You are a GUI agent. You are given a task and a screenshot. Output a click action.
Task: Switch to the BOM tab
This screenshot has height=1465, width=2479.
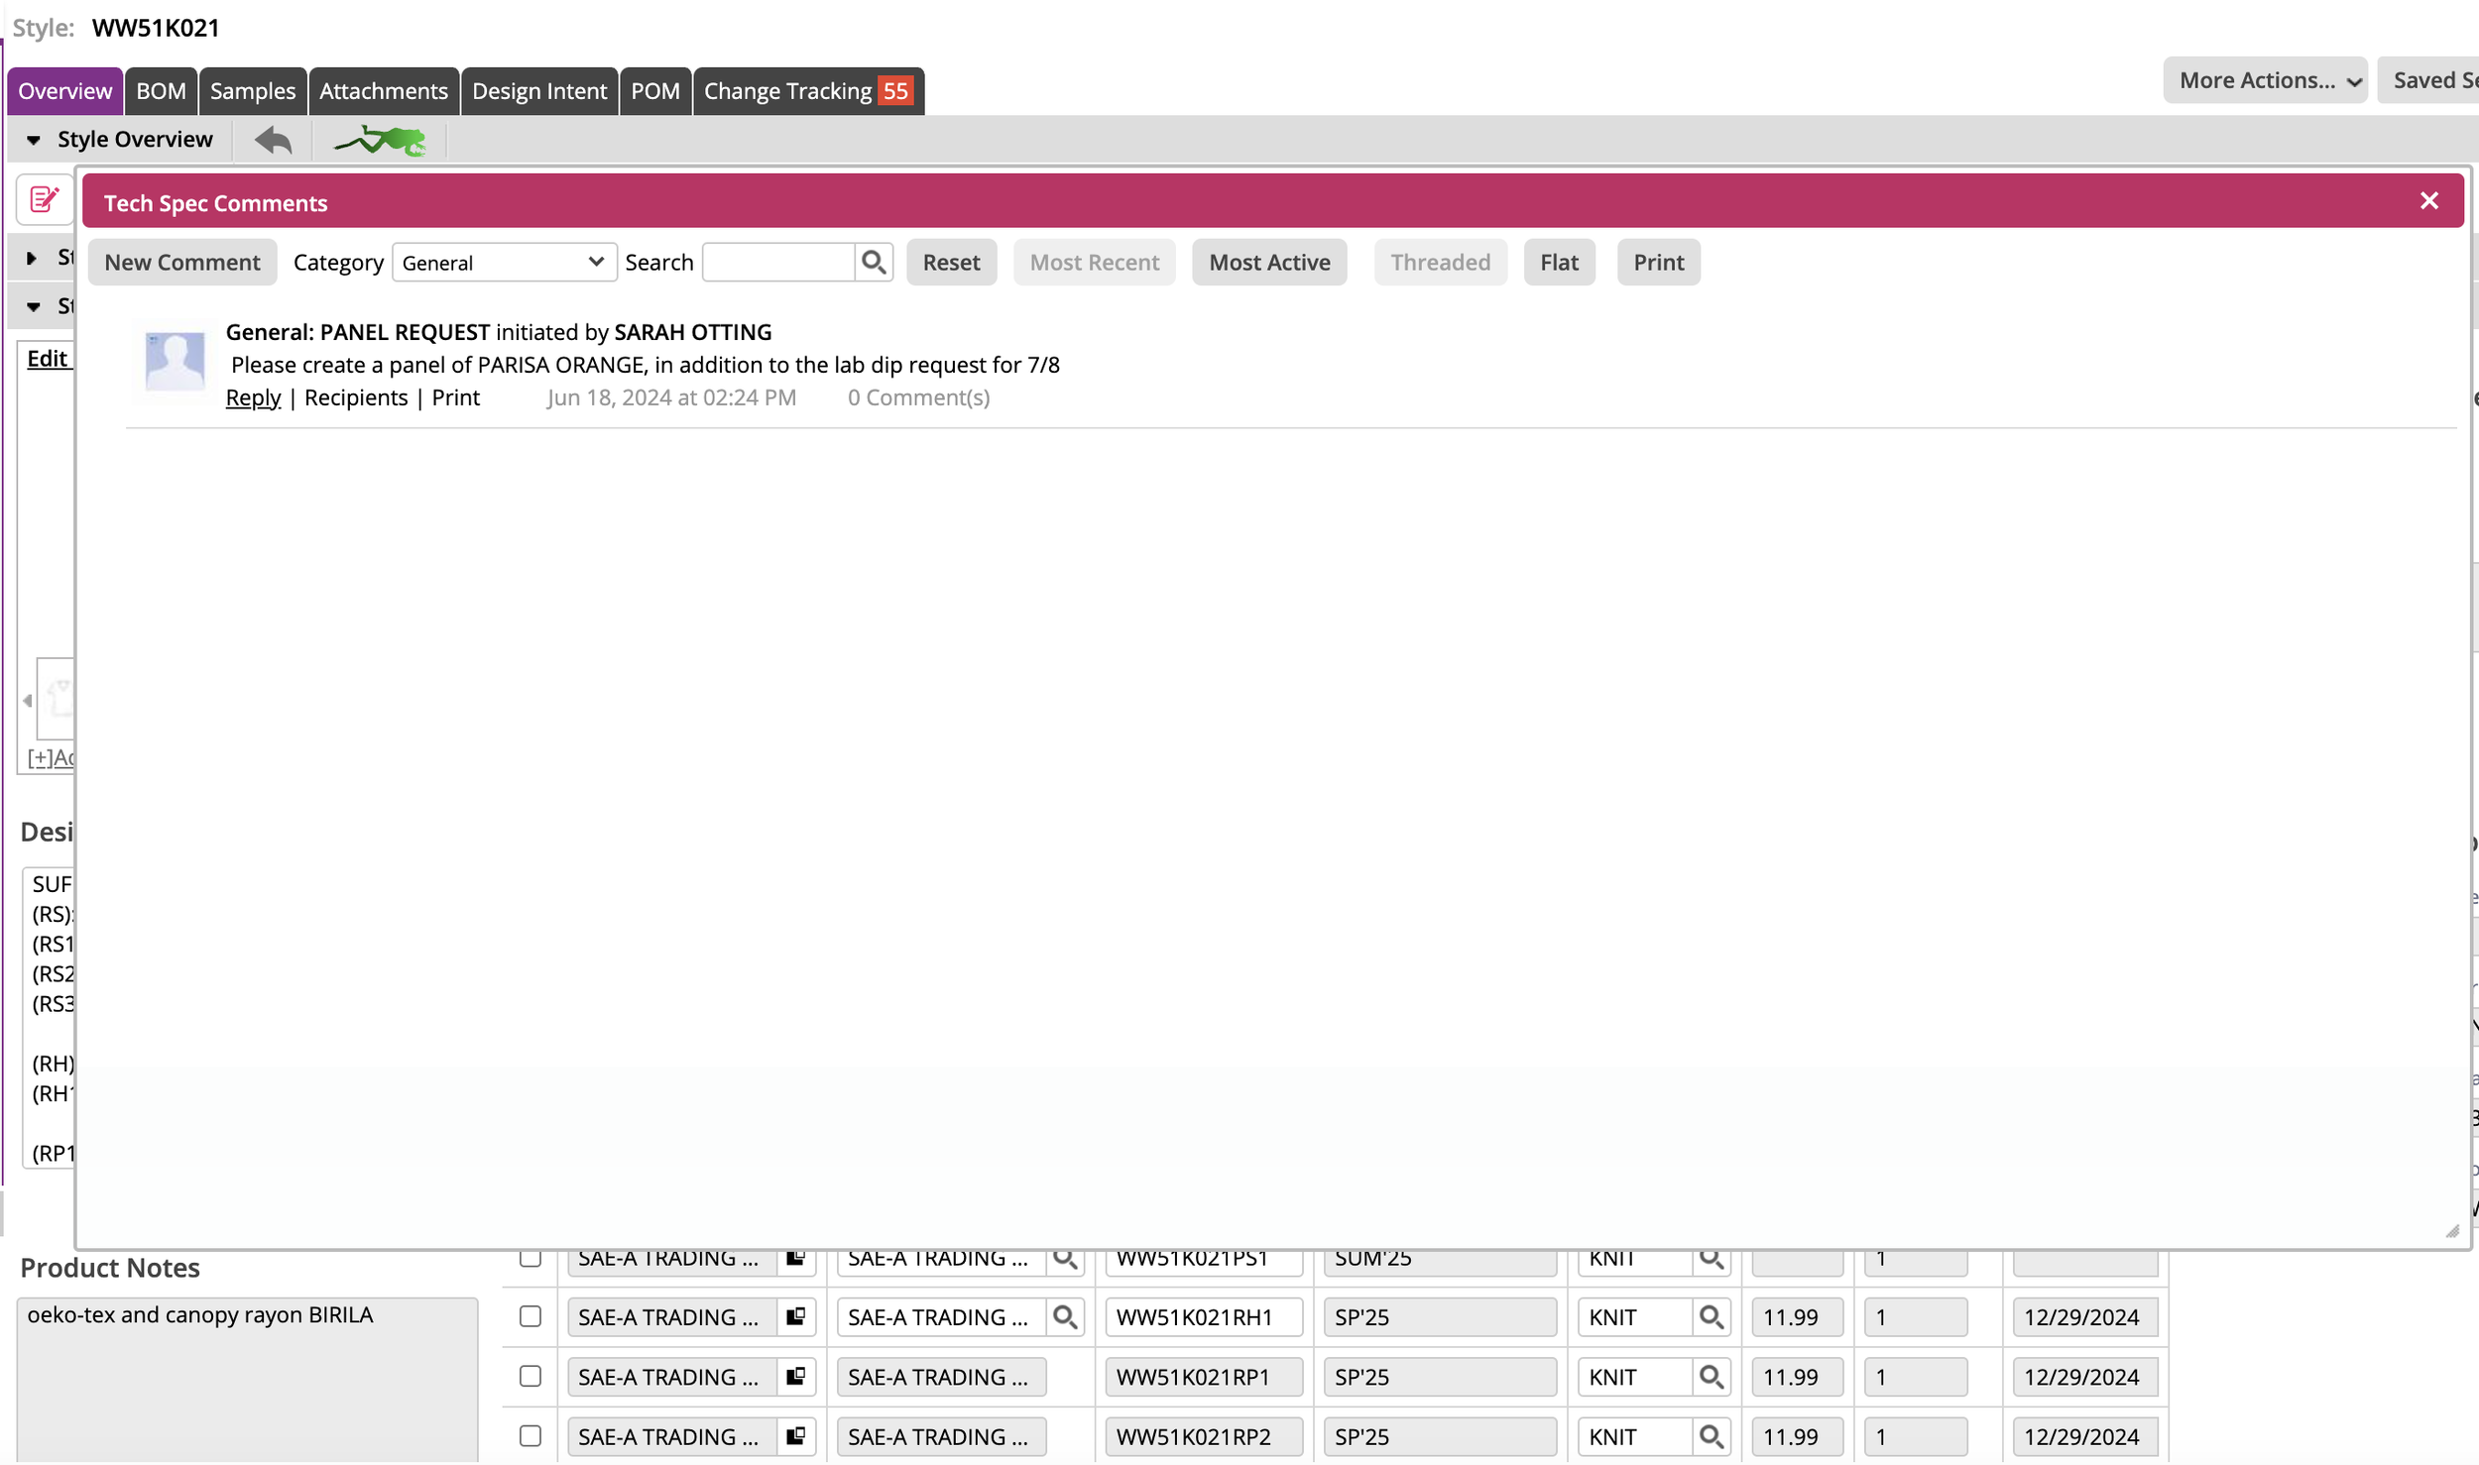coord(161,91)
